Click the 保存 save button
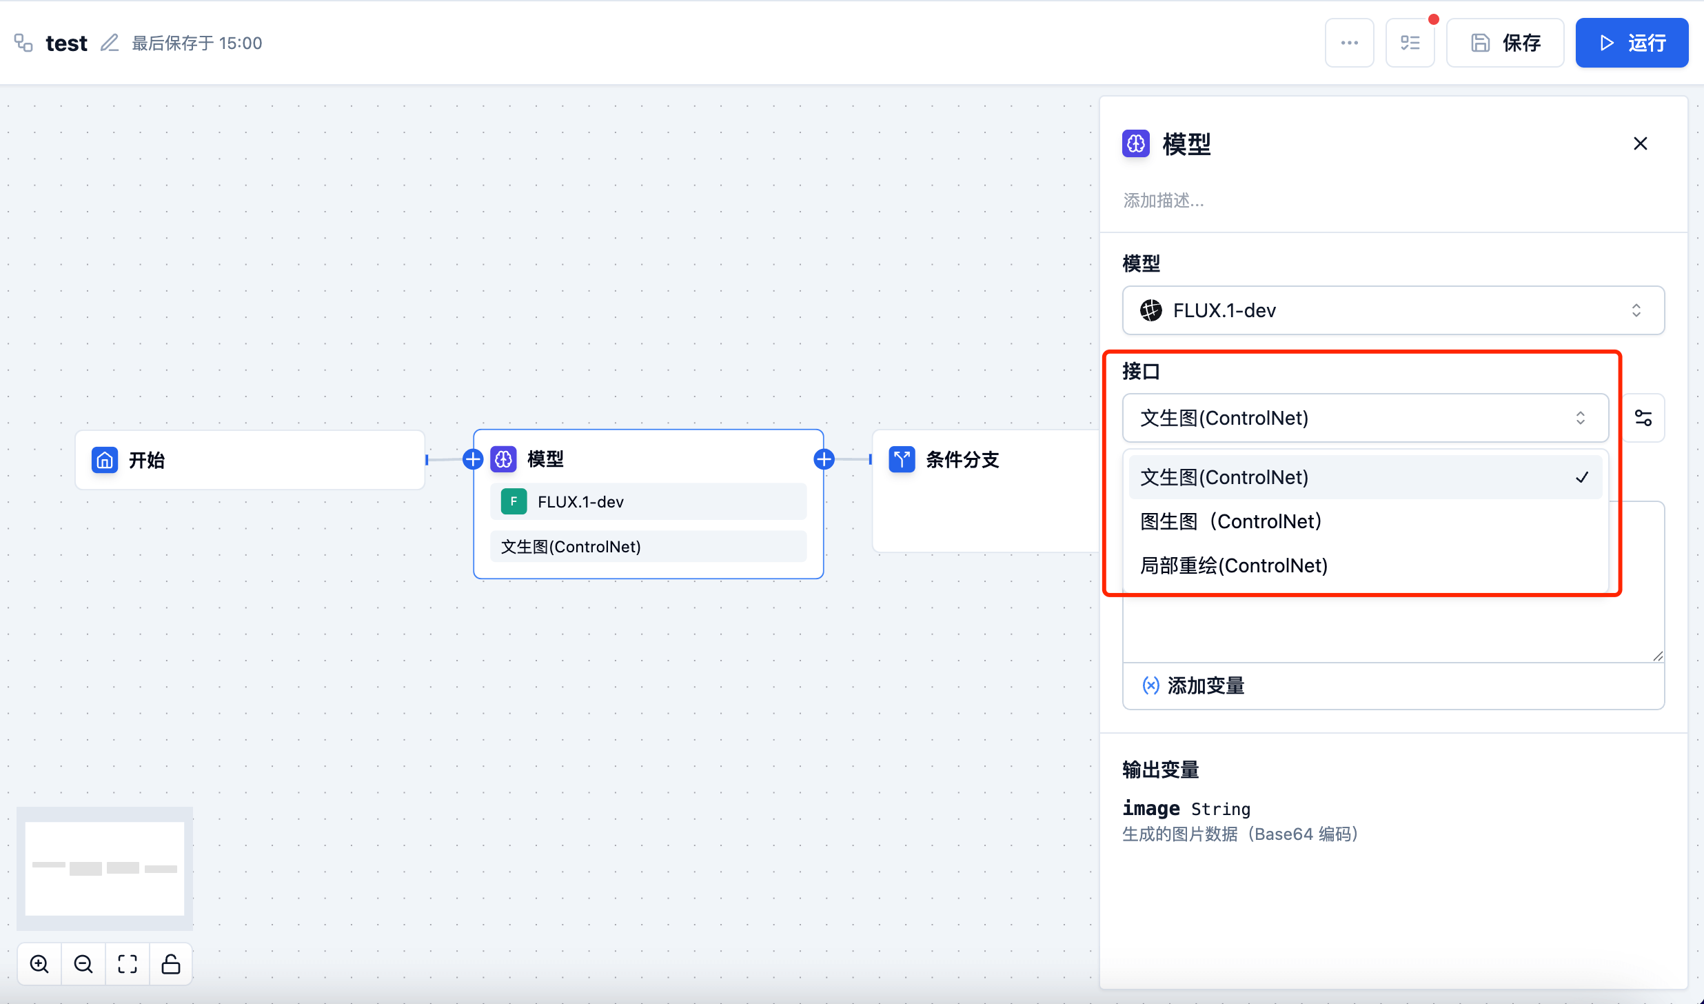This screenshot has width=1704, height=1004. (x=1505, y=43)
